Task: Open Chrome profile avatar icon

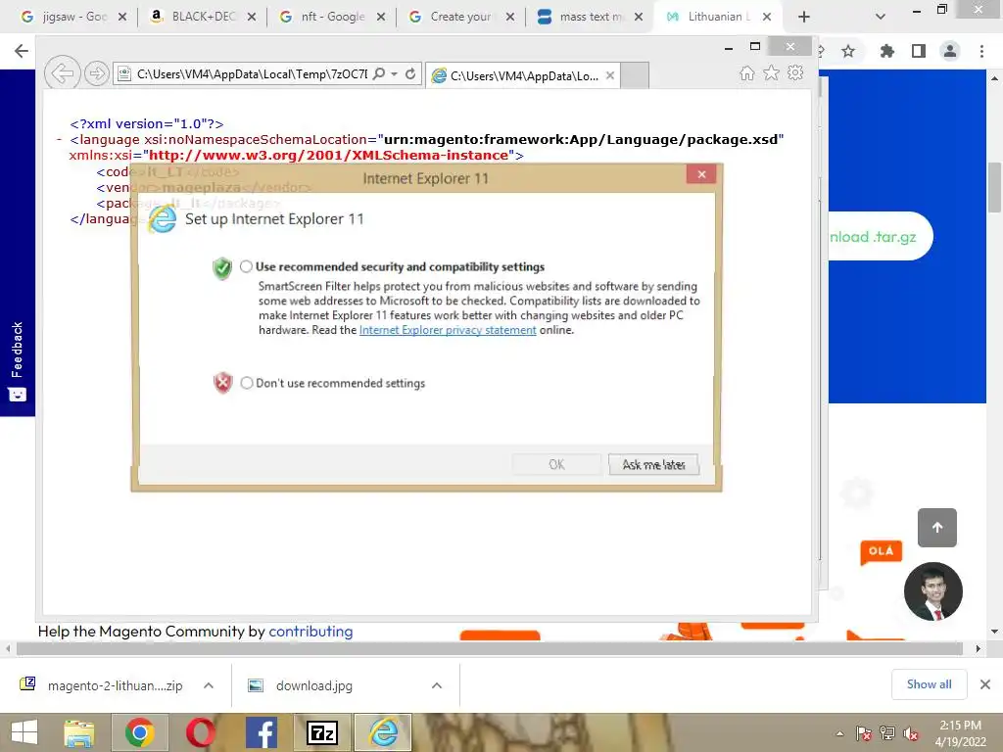Action: tap(950, 51)
